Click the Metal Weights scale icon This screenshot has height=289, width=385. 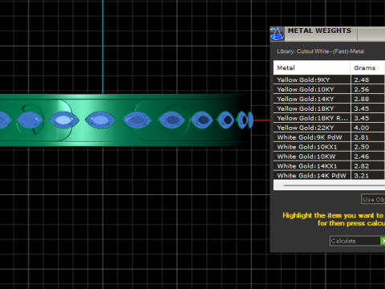277,34
